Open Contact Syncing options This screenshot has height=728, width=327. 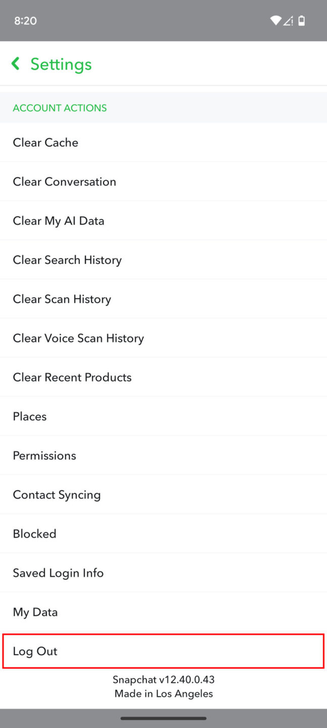(x=57, y=494)
